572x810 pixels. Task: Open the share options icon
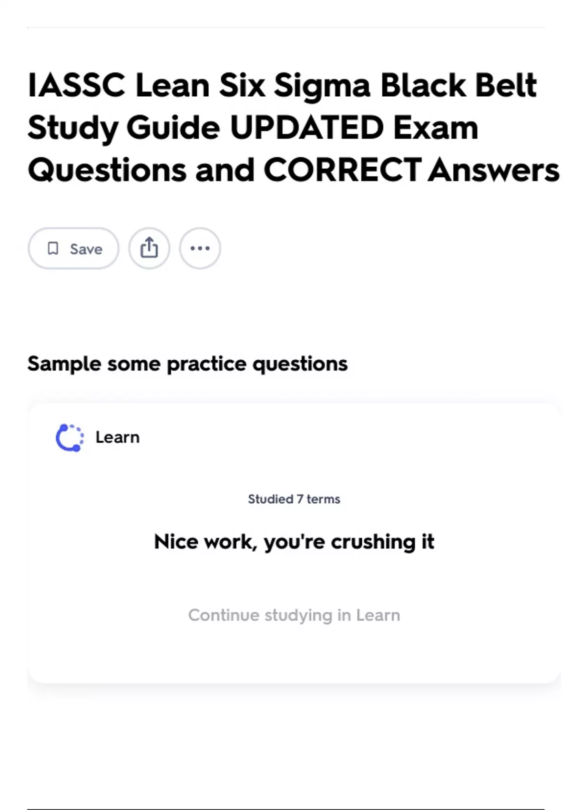[x=149, y=248]
